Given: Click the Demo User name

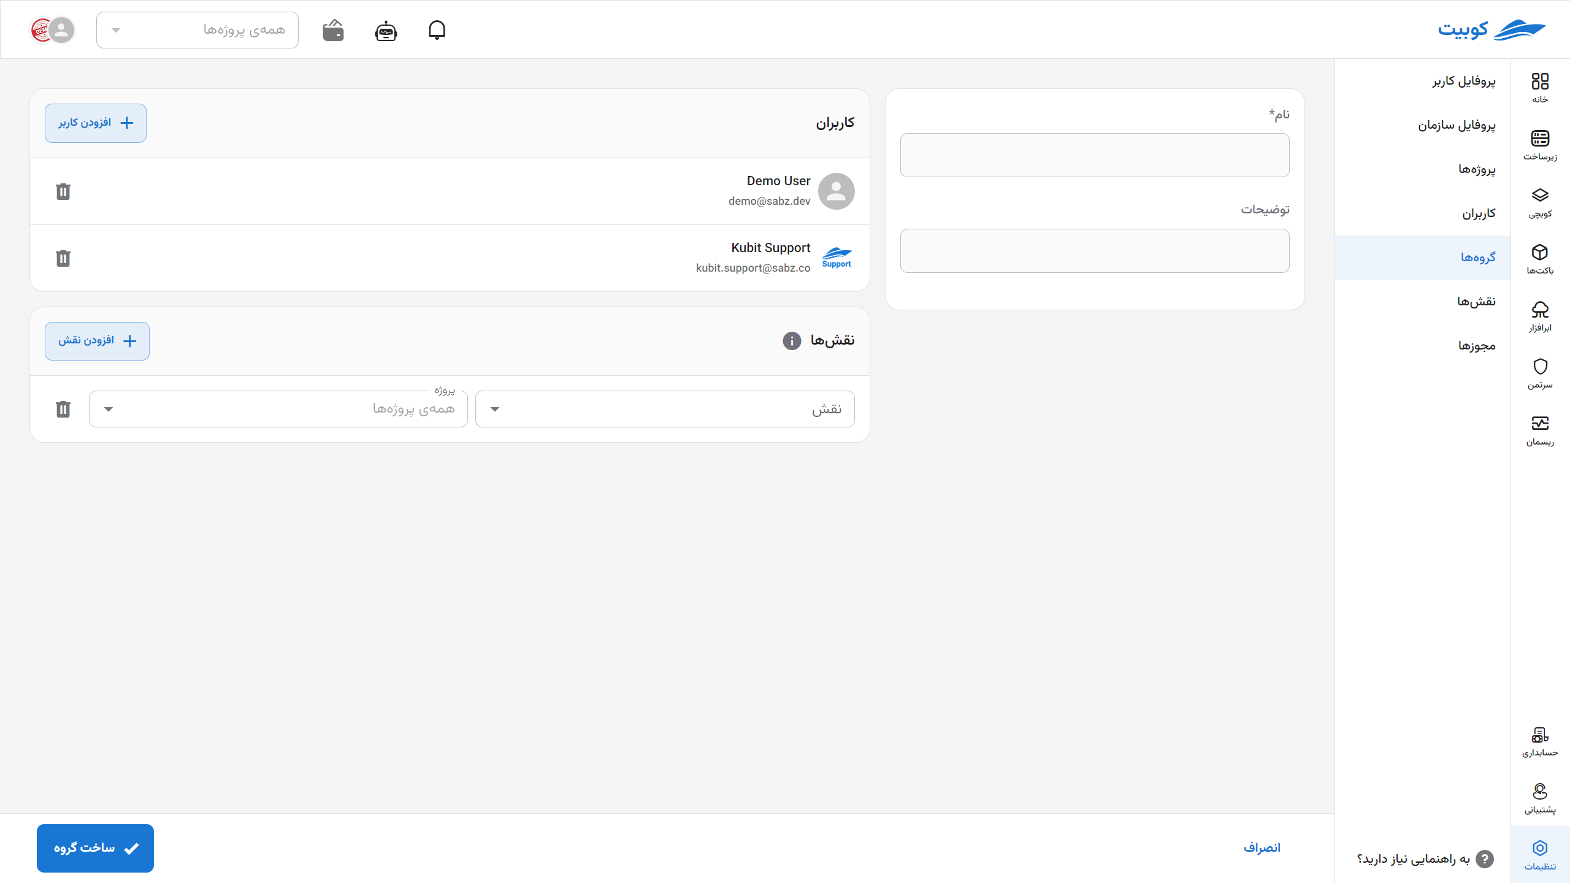Looking at the screenshot, I should click(778, 181).
